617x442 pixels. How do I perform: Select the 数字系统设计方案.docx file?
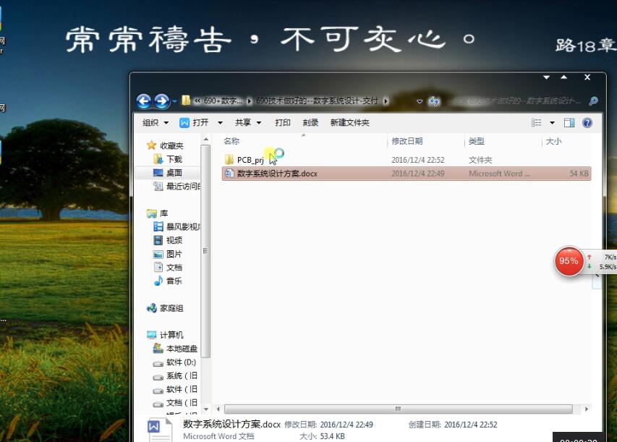407,174
